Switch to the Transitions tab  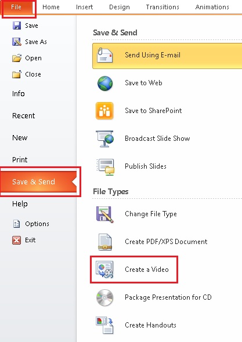162,7
